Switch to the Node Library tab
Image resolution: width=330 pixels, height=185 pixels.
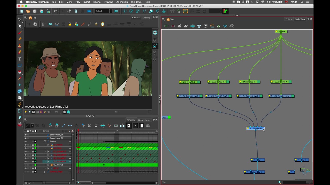pos(144,120)
